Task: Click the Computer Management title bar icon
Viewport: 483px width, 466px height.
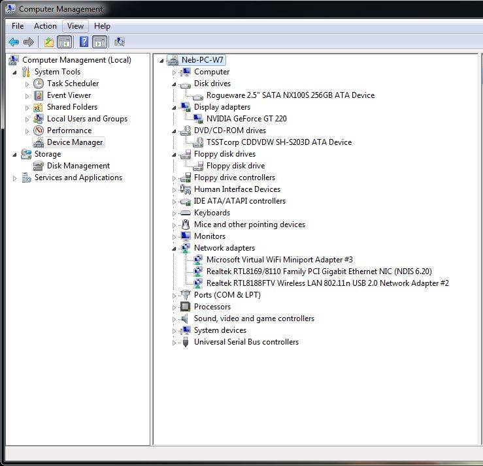Action: (10, 8)
